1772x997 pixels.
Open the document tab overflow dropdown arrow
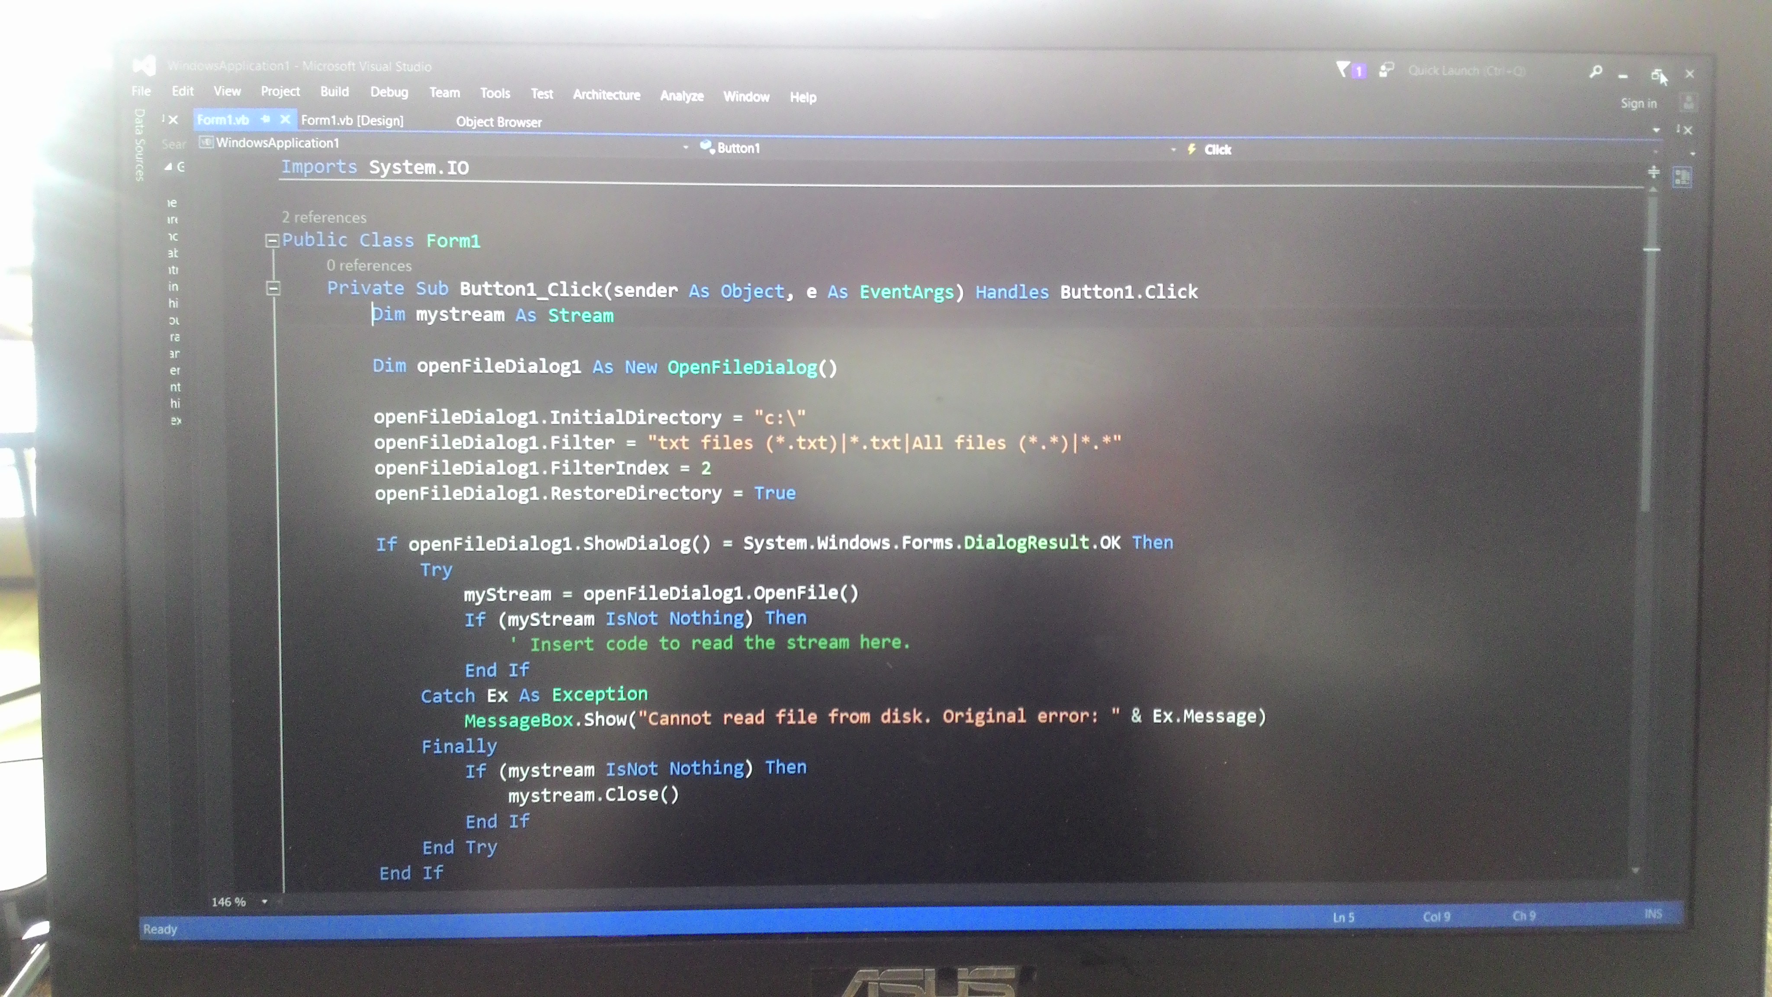[1656, 130]
